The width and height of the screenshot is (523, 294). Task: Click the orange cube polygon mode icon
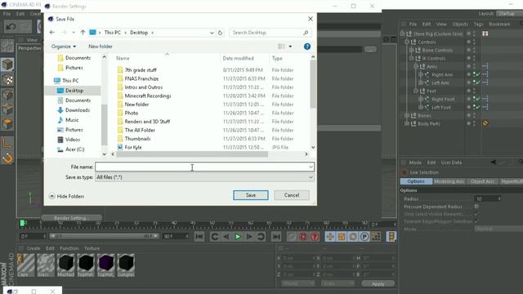click(7, 124)
